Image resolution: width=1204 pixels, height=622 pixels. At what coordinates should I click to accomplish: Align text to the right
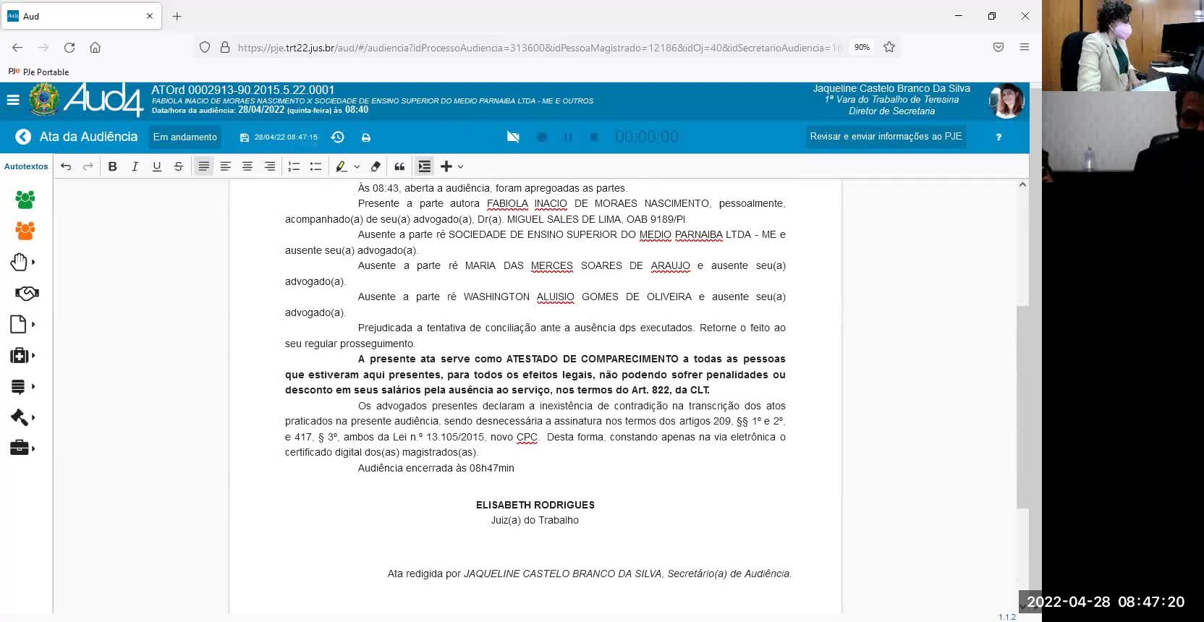tap(269, 166)
